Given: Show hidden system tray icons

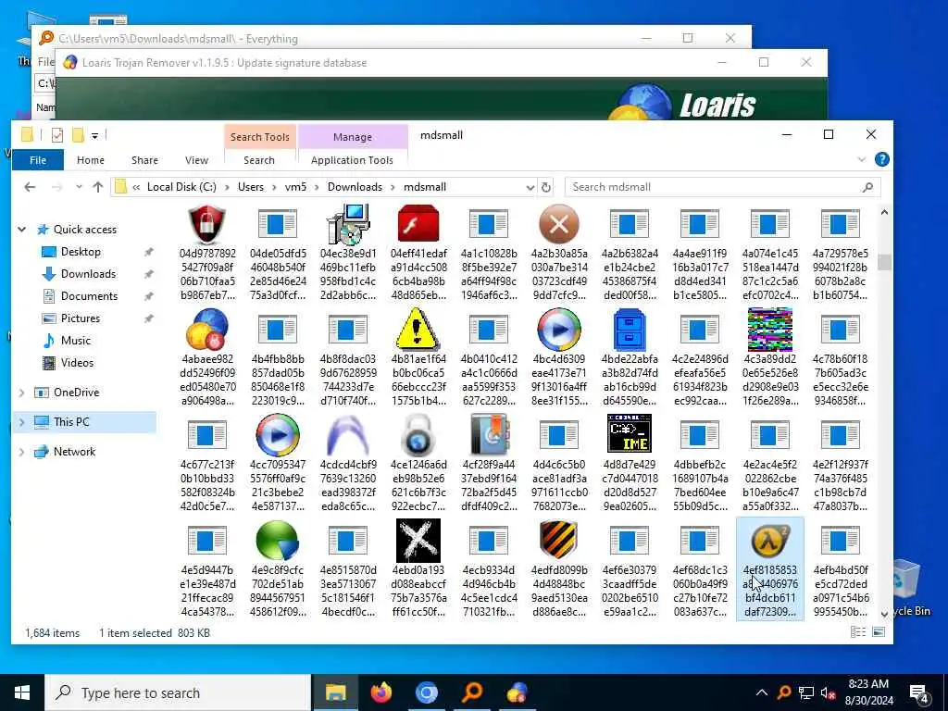Looking at the screenshot, I should 762,692.
